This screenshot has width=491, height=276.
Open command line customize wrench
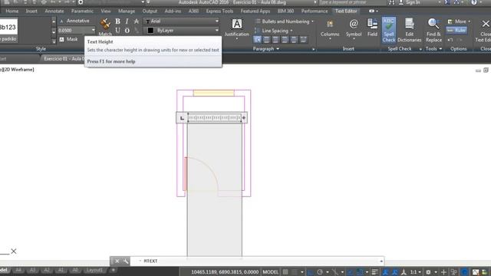point(126,261)
